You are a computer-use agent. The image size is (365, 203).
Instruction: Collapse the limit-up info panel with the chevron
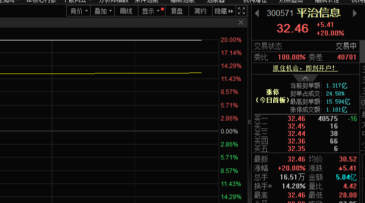click(305, 78)
